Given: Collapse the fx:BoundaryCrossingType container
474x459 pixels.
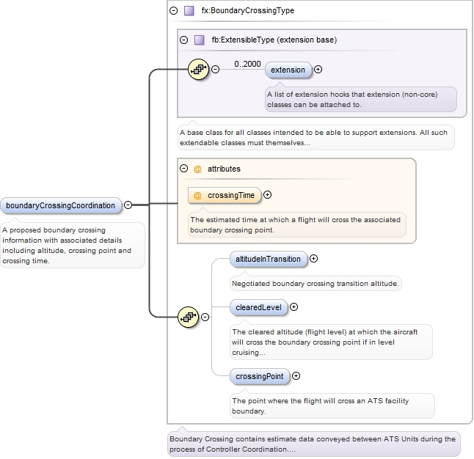Looking at the screenshot, I should coord(173,11).
